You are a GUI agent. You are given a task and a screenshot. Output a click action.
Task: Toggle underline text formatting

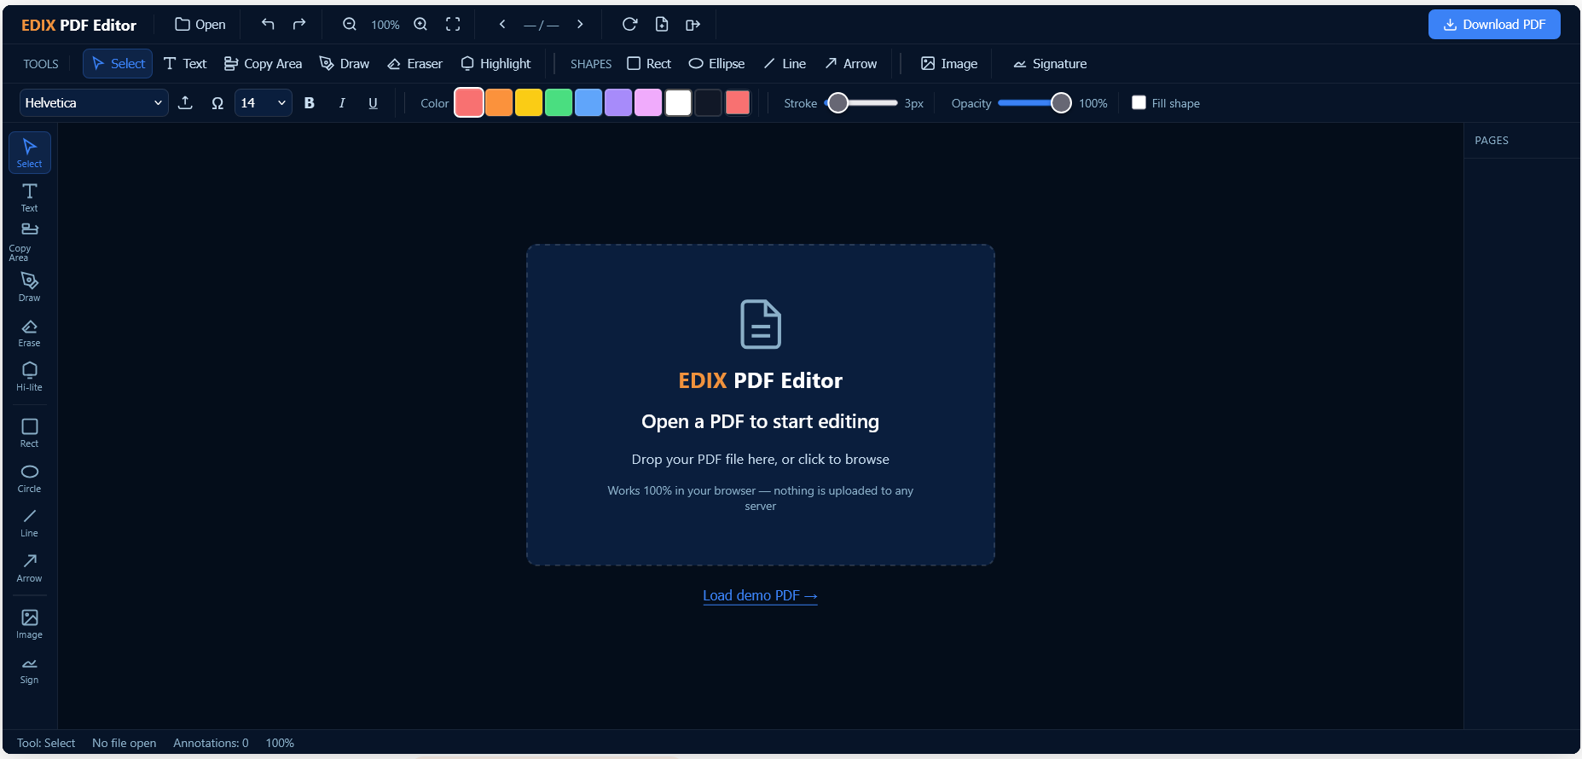[x=373, y=103]
